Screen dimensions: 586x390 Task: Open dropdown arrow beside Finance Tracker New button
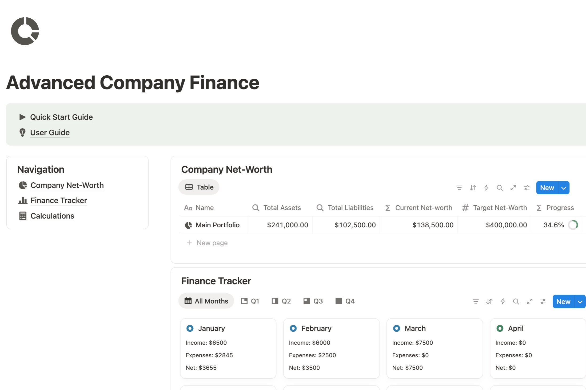(580, 302)
